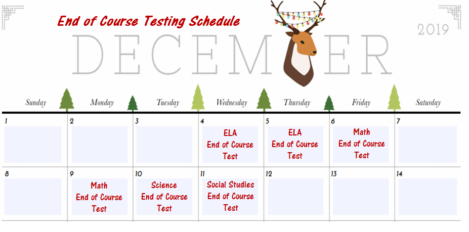Click the Wednesday column header
Viewport: 469px width, 232px height.
click(x=232, y=103)
